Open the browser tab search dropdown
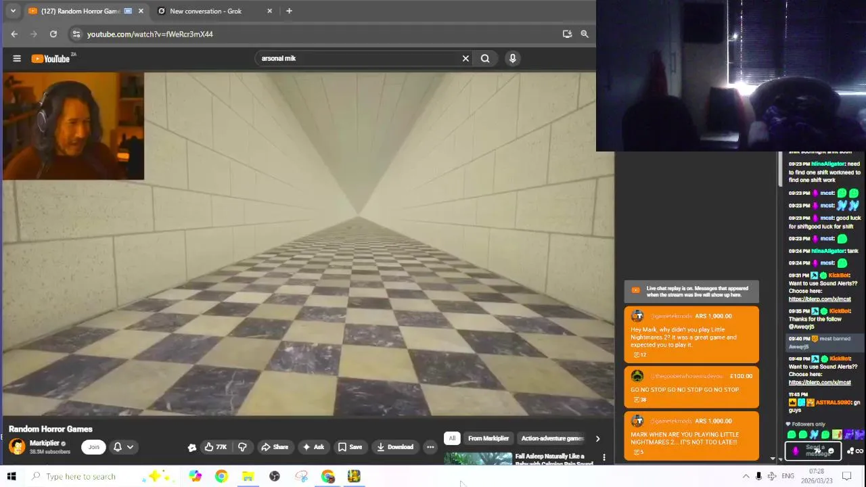The image size is (866, 487). (13, 11)
